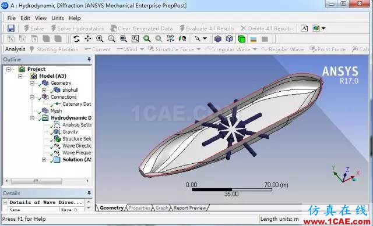Viewport: 373px width, 226px height.
Task: Toggle the water surface display icon
Action: coord(254,39)
